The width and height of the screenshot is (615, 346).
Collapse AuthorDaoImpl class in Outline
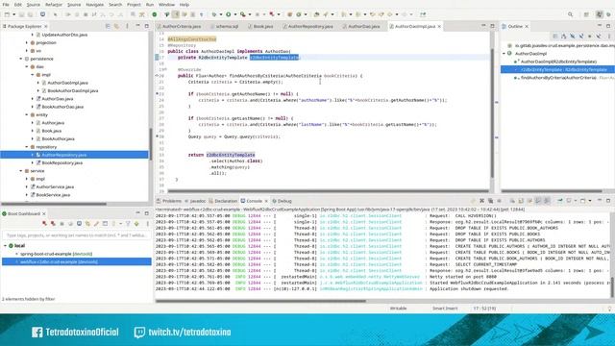[x=504, y=54]
